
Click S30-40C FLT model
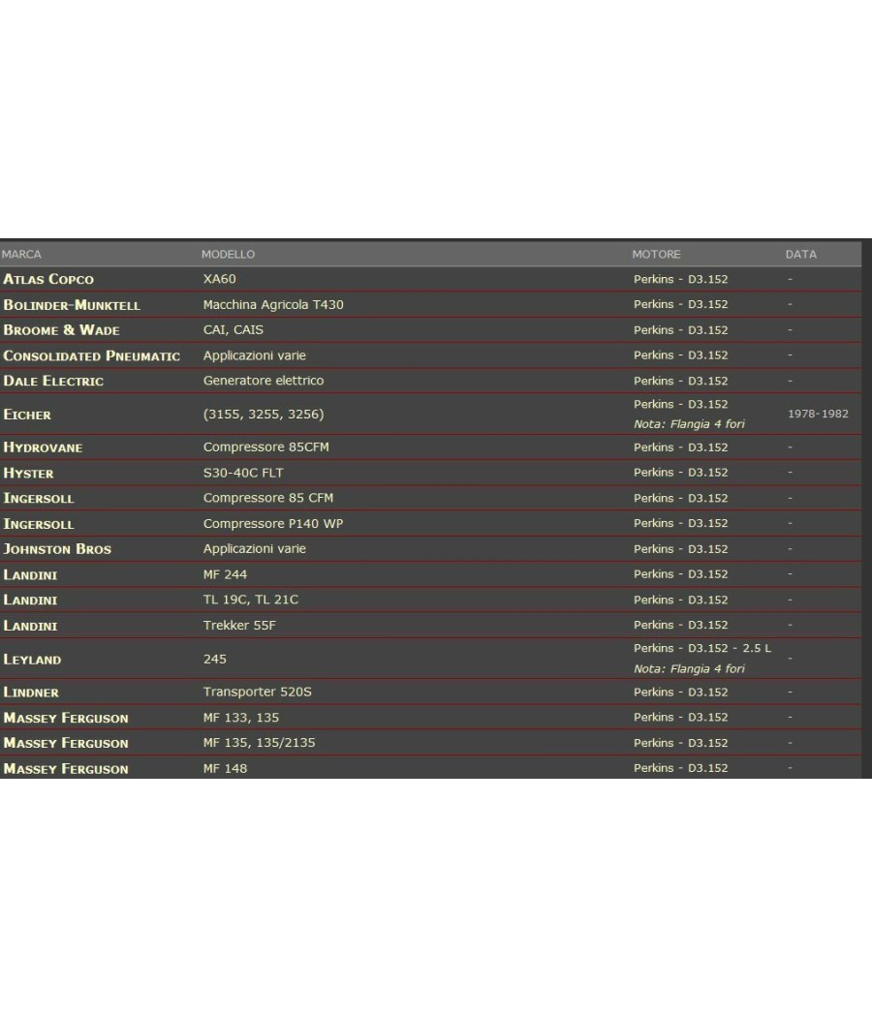[243, 473]
